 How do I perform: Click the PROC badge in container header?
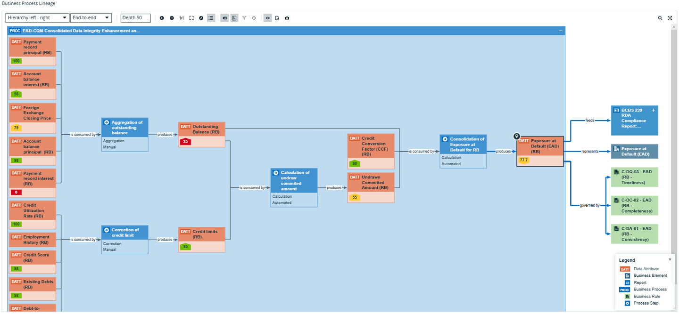coord(15,31)
